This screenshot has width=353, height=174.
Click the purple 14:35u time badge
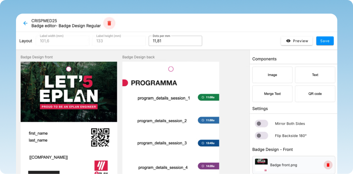208,166
